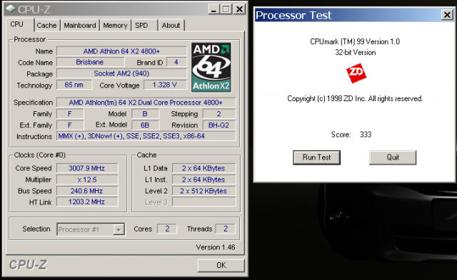Minimize the CPU-Z window
Screen dimensions: 457x280
[x=214, y=9]
